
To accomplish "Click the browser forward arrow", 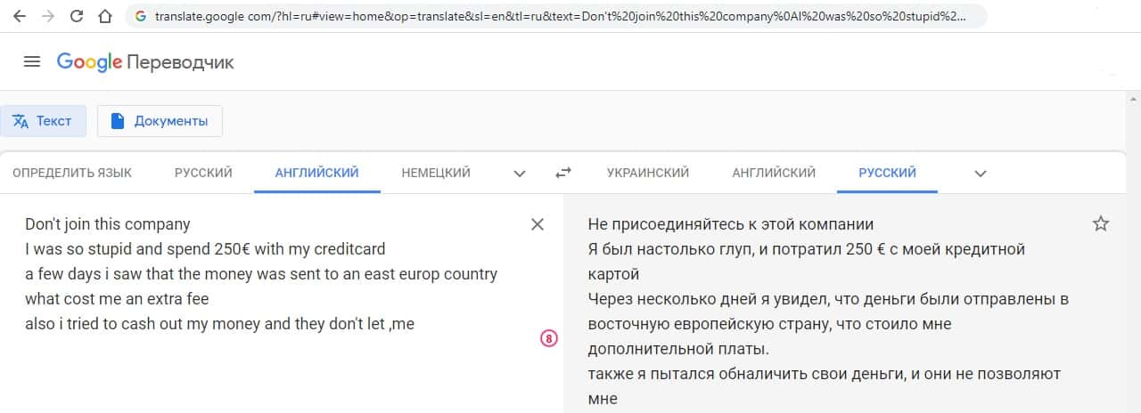I will click(x=47, y=17).
